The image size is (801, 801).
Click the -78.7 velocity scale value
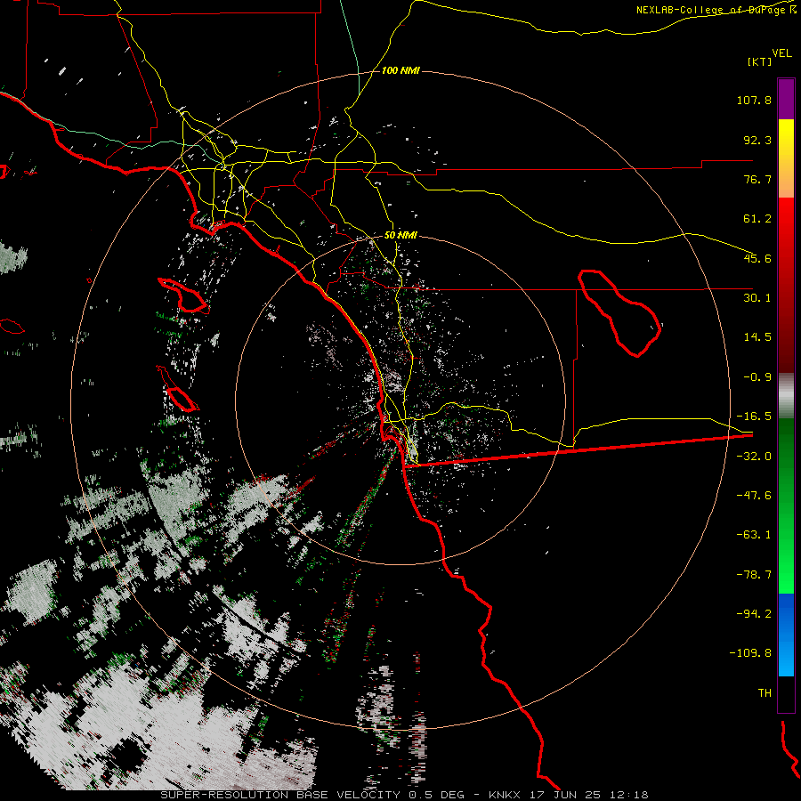point(754,575)
